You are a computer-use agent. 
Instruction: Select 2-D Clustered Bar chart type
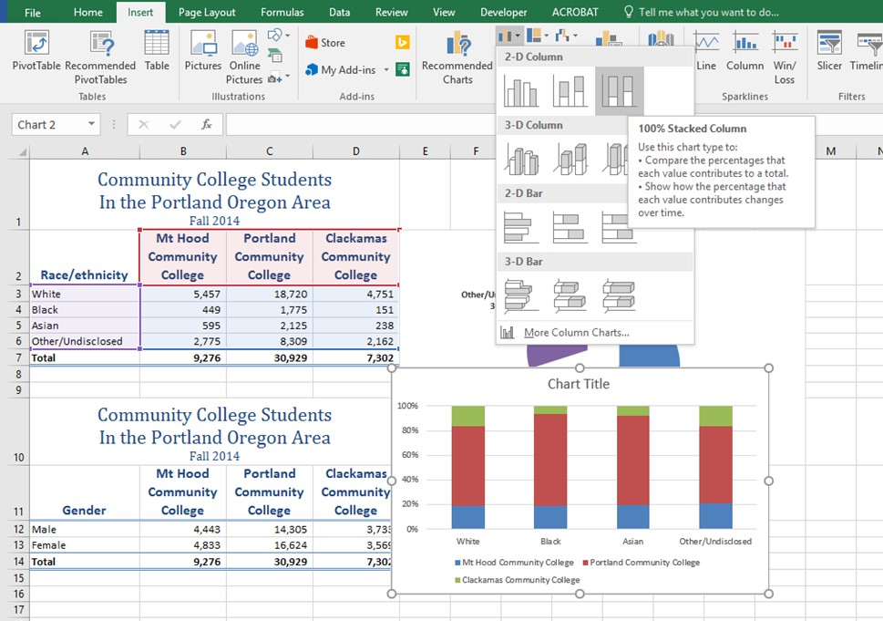[521, 228]
